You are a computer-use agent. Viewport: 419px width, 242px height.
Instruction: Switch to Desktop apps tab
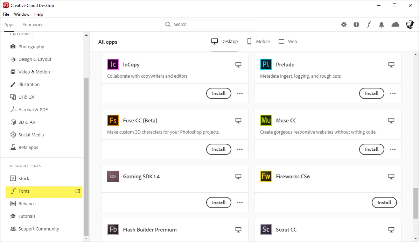point(224,41)
